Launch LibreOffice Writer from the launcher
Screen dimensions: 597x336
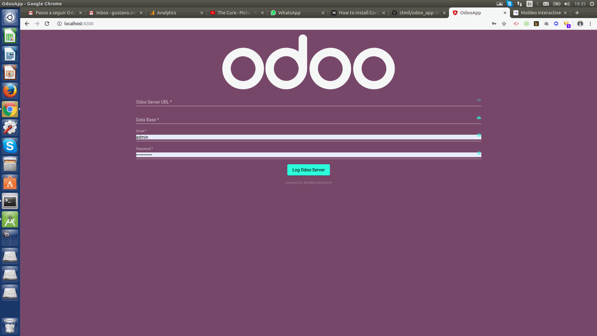pos(10,54)
